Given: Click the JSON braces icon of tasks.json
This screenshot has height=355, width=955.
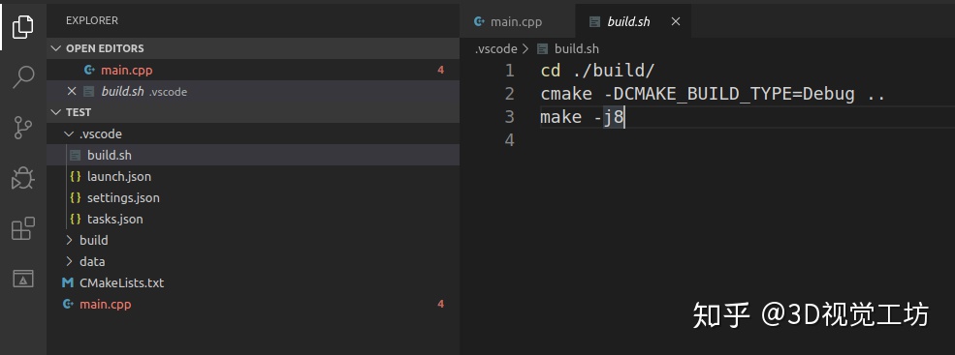Looking at the screenshot, I should click(x=76, y=219).
